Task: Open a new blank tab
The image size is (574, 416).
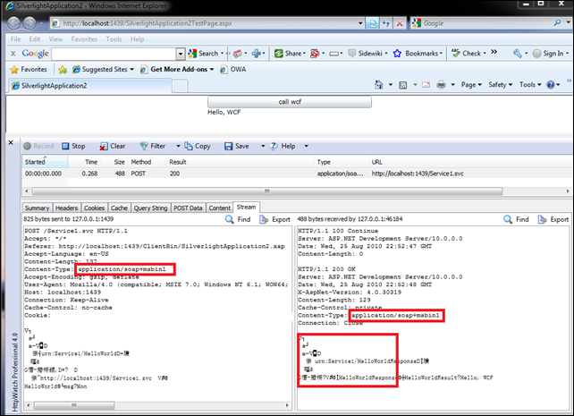Action: [x=180, y=87]
